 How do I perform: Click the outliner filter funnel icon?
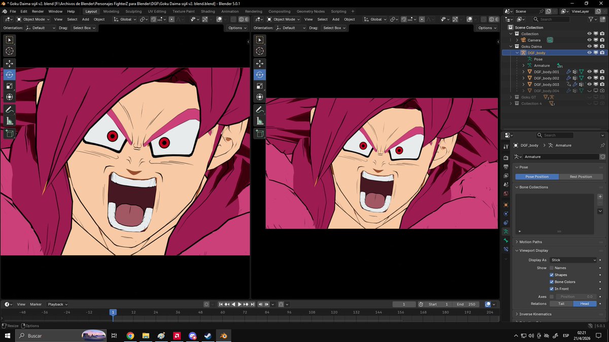[x=591, y=19]
